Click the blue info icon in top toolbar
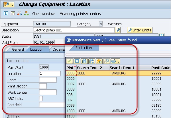 click(x=6, y=14)
